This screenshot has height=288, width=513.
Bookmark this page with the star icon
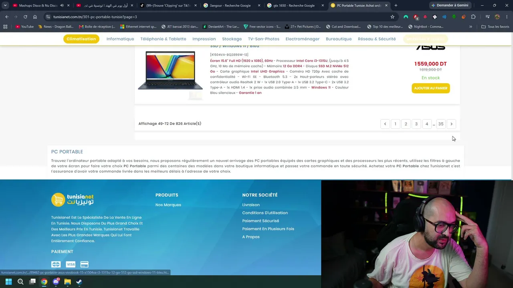392,17
